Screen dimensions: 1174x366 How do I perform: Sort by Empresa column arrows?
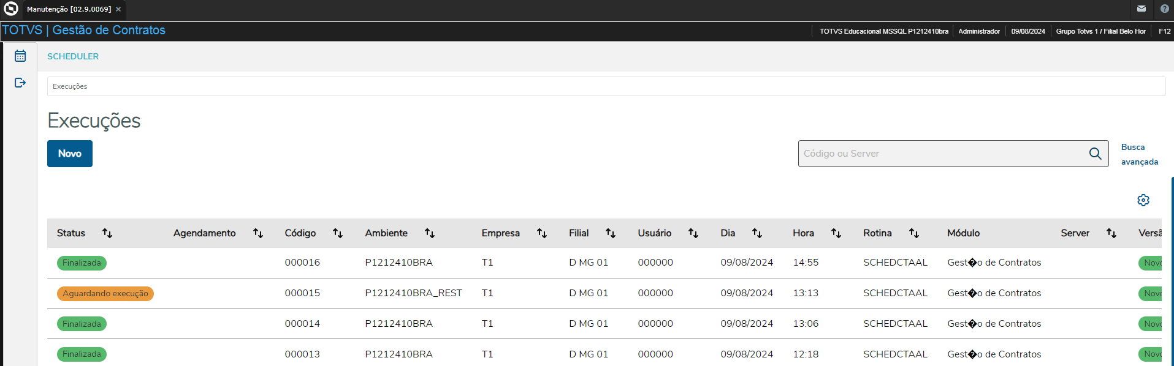pyautogui.click(x=542, y=233)
